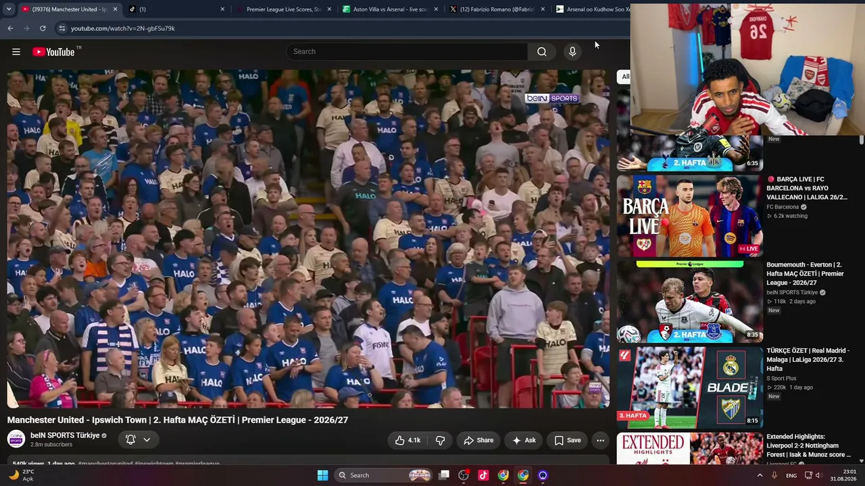
Task: Focus the YouTube search box
Action: [407, 52]
